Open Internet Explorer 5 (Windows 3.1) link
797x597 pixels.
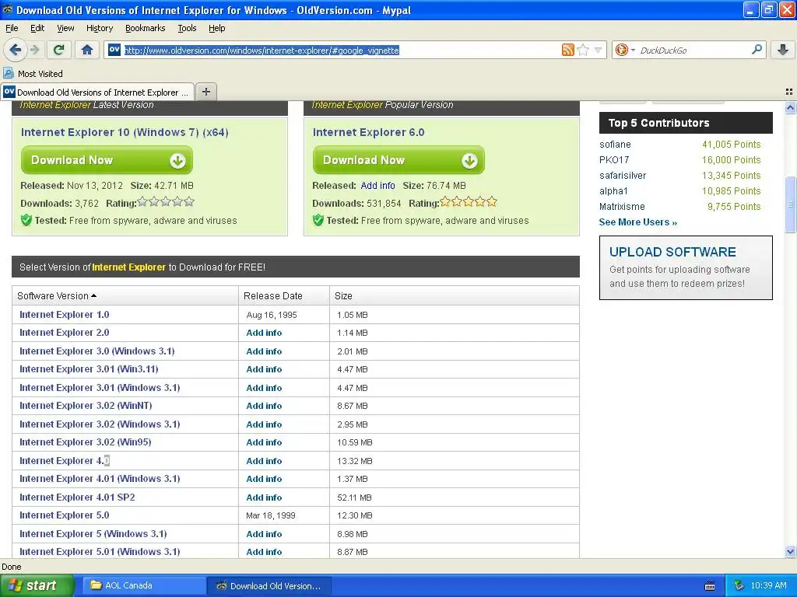point(93,534)
